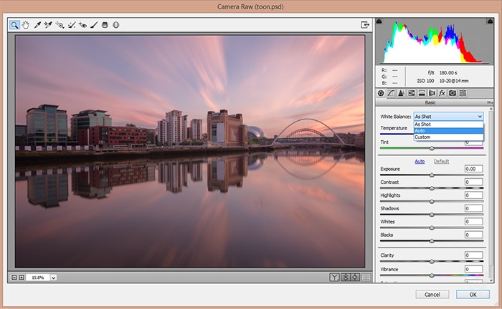Toggle full screen mode icon

(365, 24)
